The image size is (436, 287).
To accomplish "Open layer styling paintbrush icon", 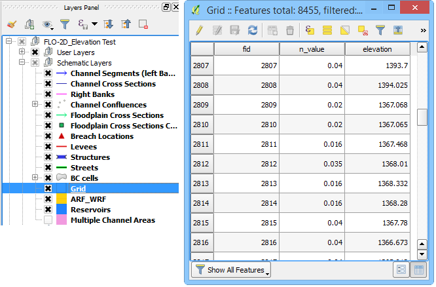I will [11, 24].
